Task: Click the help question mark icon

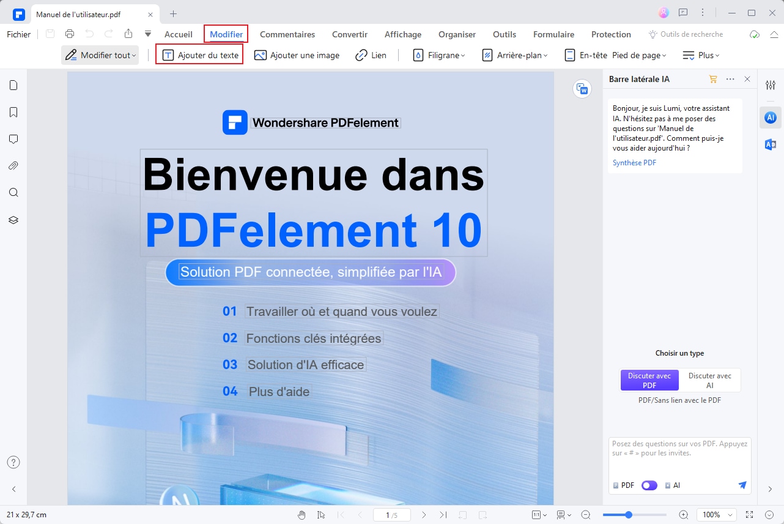Action: coord(13,462)
